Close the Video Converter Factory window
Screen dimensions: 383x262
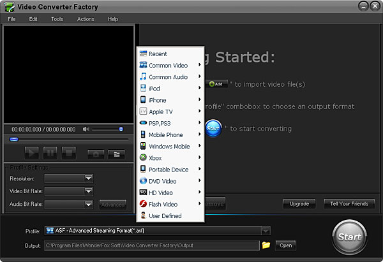(x=375, y=6)
